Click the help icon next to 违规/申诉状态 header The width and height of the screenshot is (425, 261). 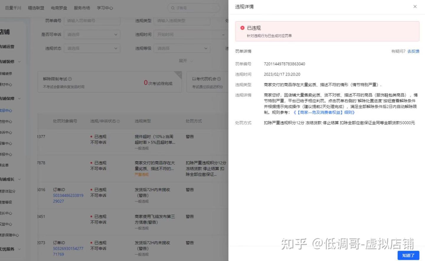click(118, 121)
